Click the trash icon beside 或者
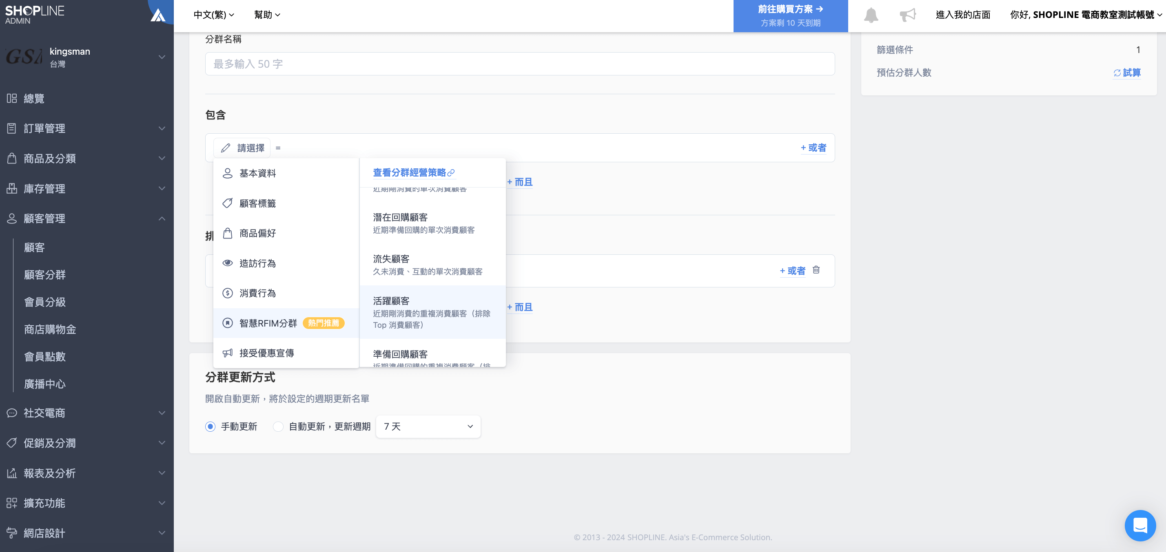Screen dimensions: 1166x552 tap(816, 270)
